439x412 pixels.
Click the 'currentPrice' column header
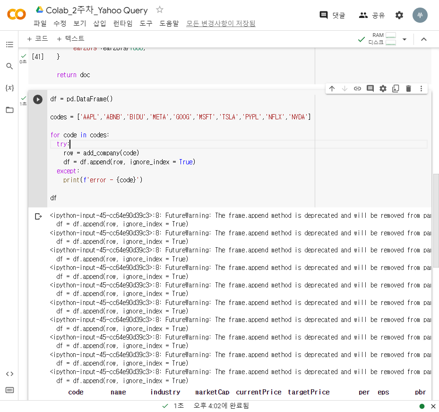tap(258, 392)
